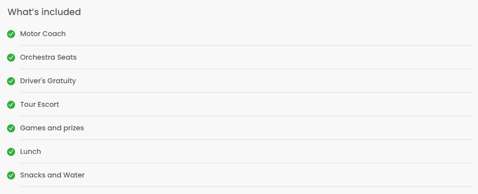Click the Lunch item text
Image resolution: width=478 pixels, height=194 pixels.
[x=31, y=151]
